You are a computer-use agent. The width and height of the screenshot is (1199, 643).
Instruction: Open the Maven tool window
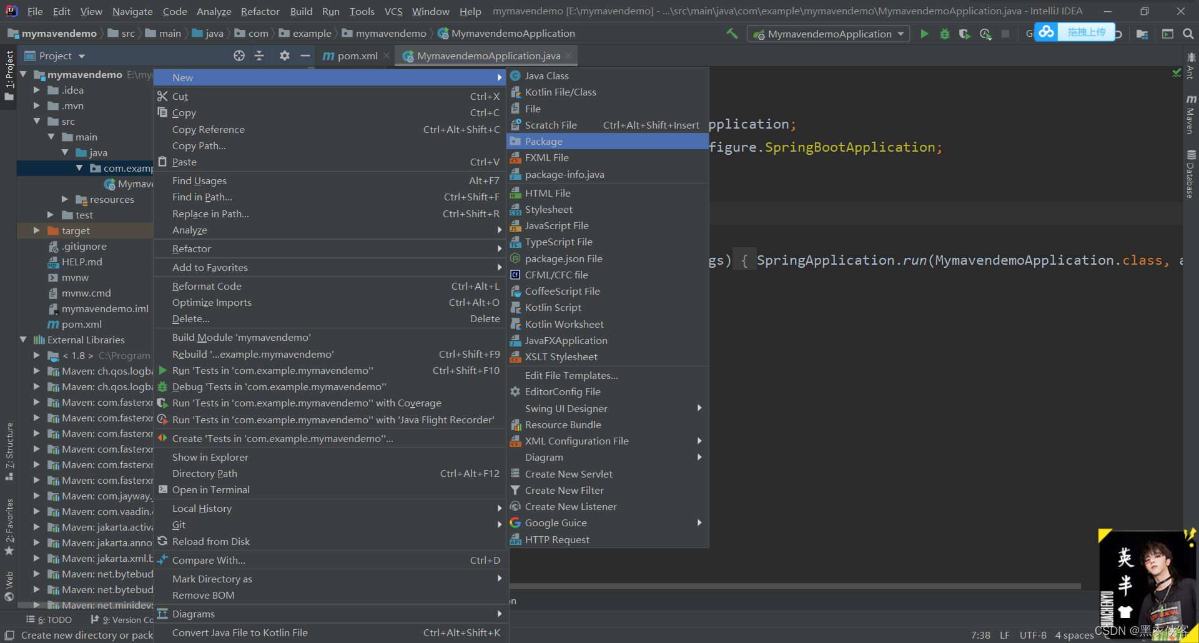(x=1191, y=114)
